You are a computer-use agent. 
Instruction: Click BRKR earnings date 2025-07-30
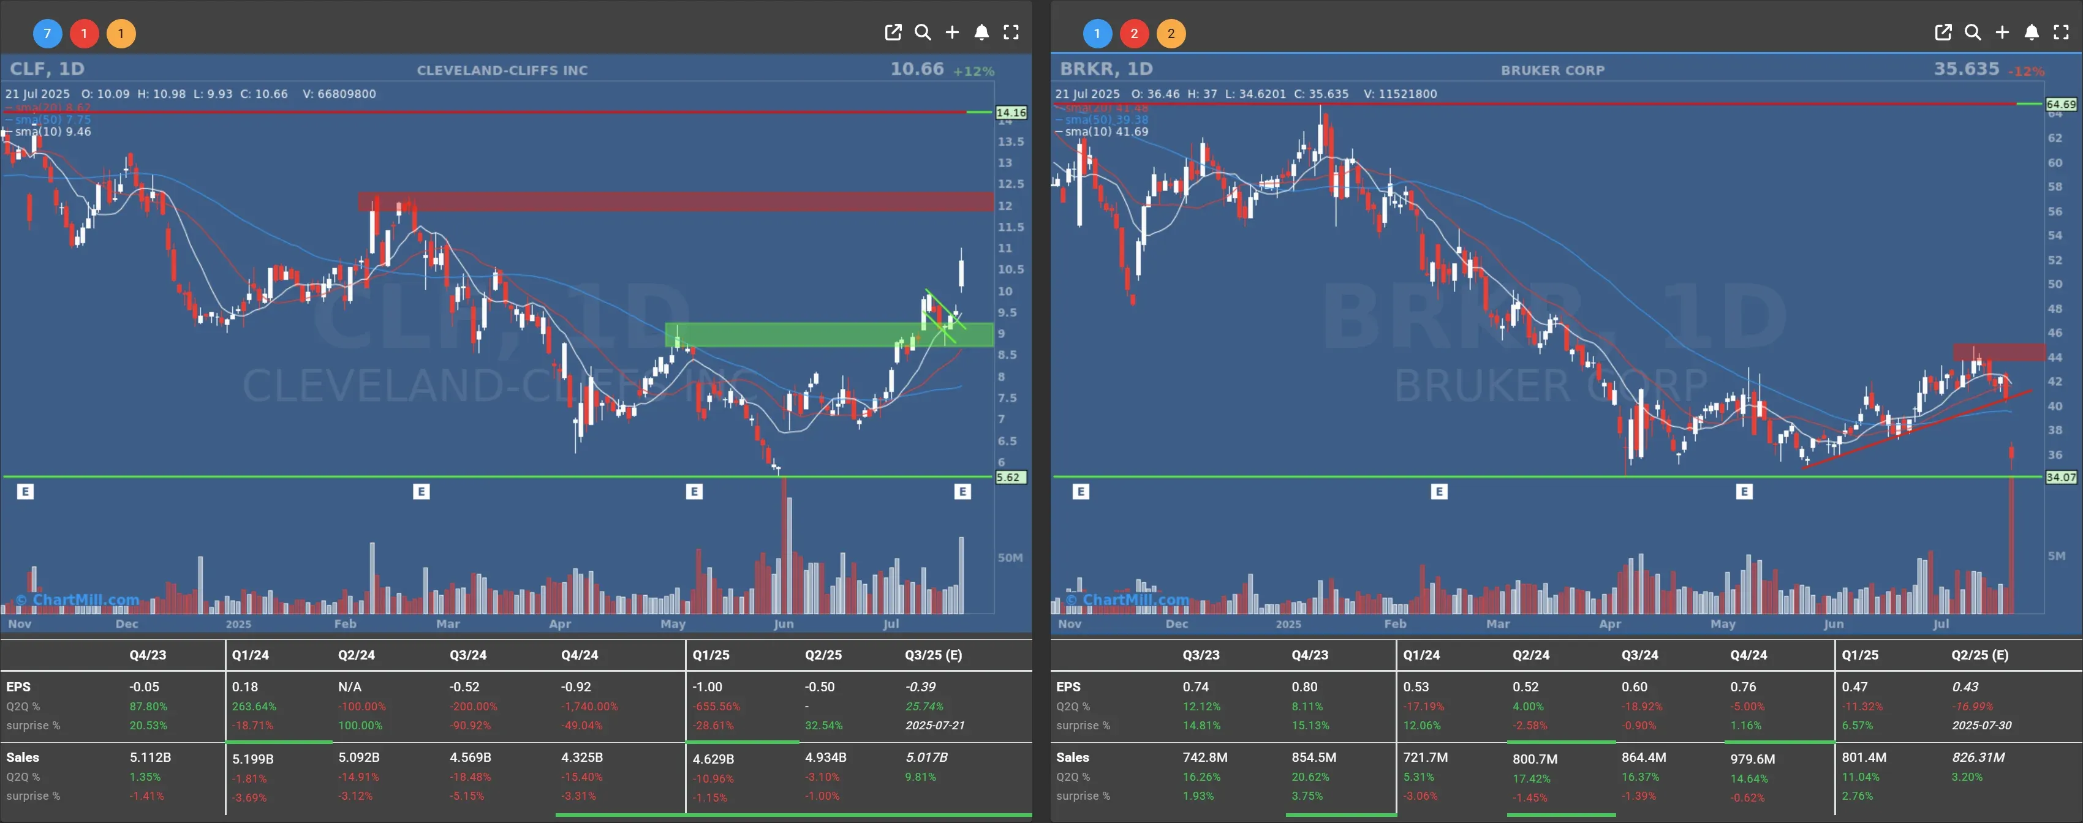1981,725
